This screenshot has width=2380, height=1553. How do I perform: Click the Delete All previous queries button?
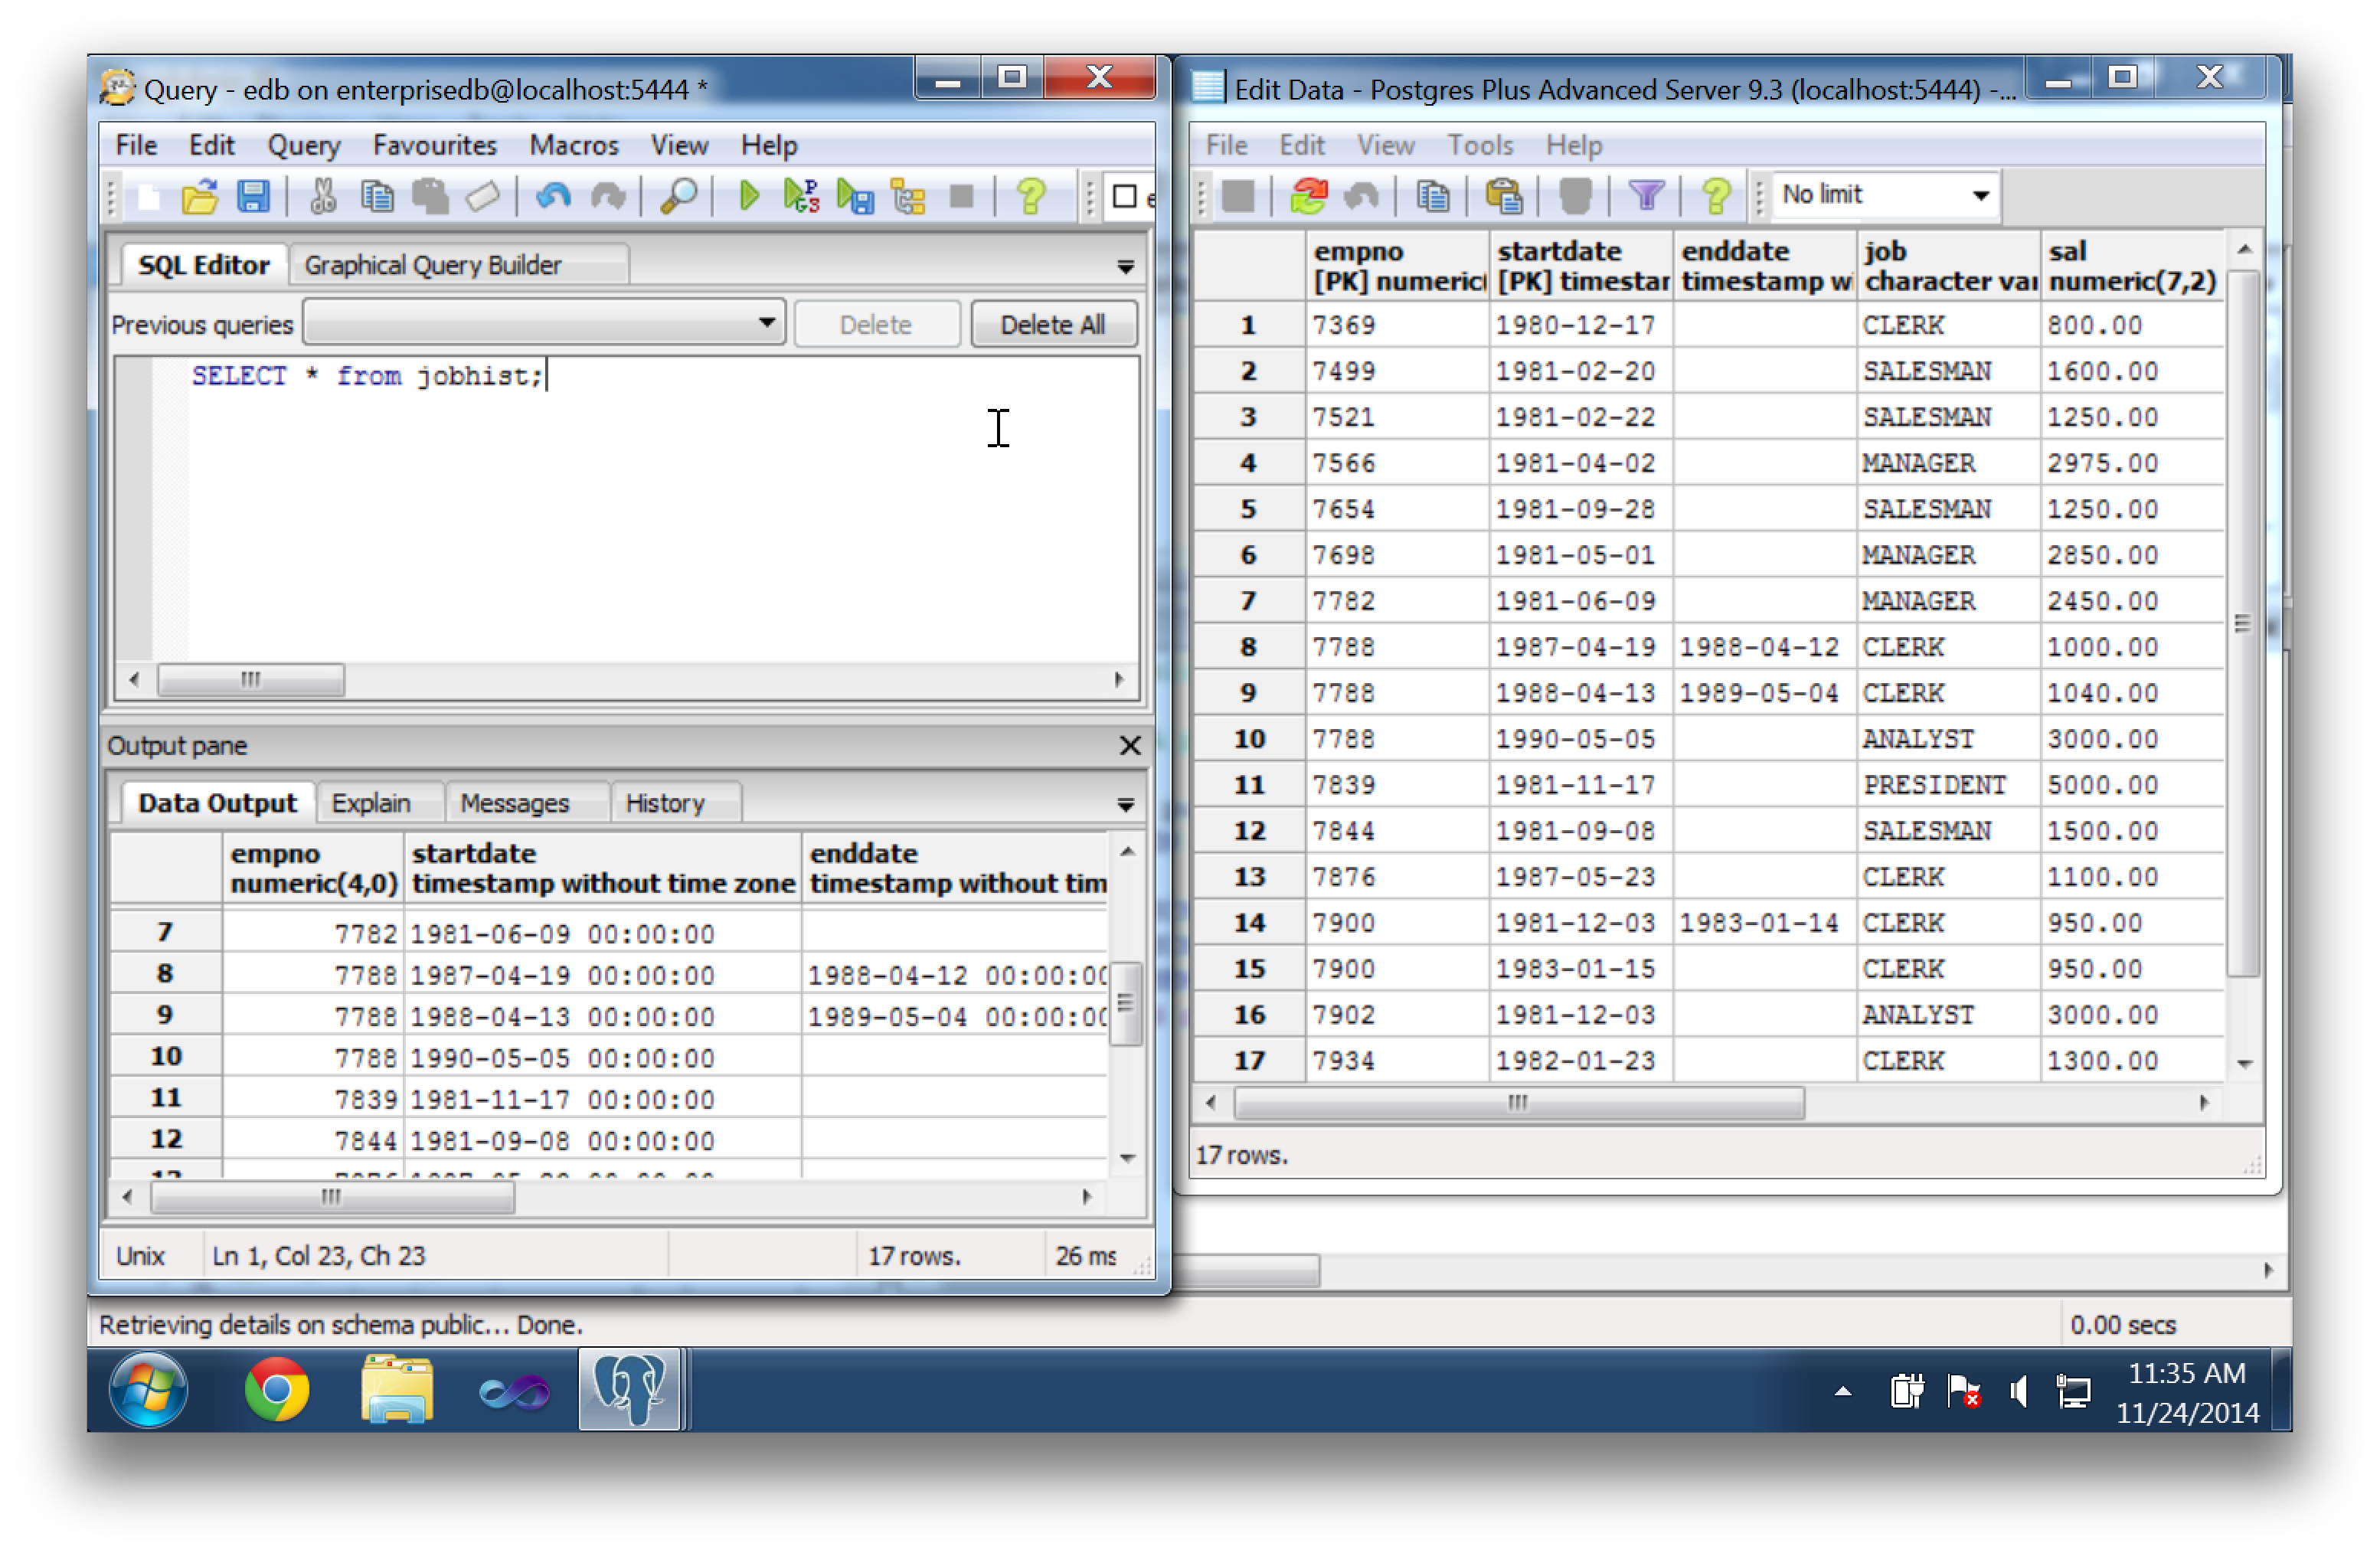(x=1053, y=324)
